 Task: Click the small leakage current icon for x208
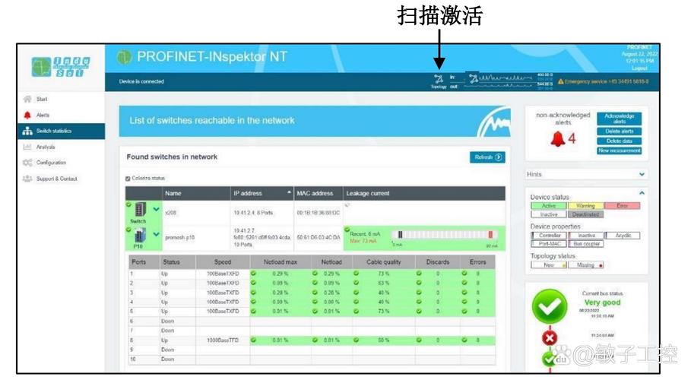coord(347,205)
